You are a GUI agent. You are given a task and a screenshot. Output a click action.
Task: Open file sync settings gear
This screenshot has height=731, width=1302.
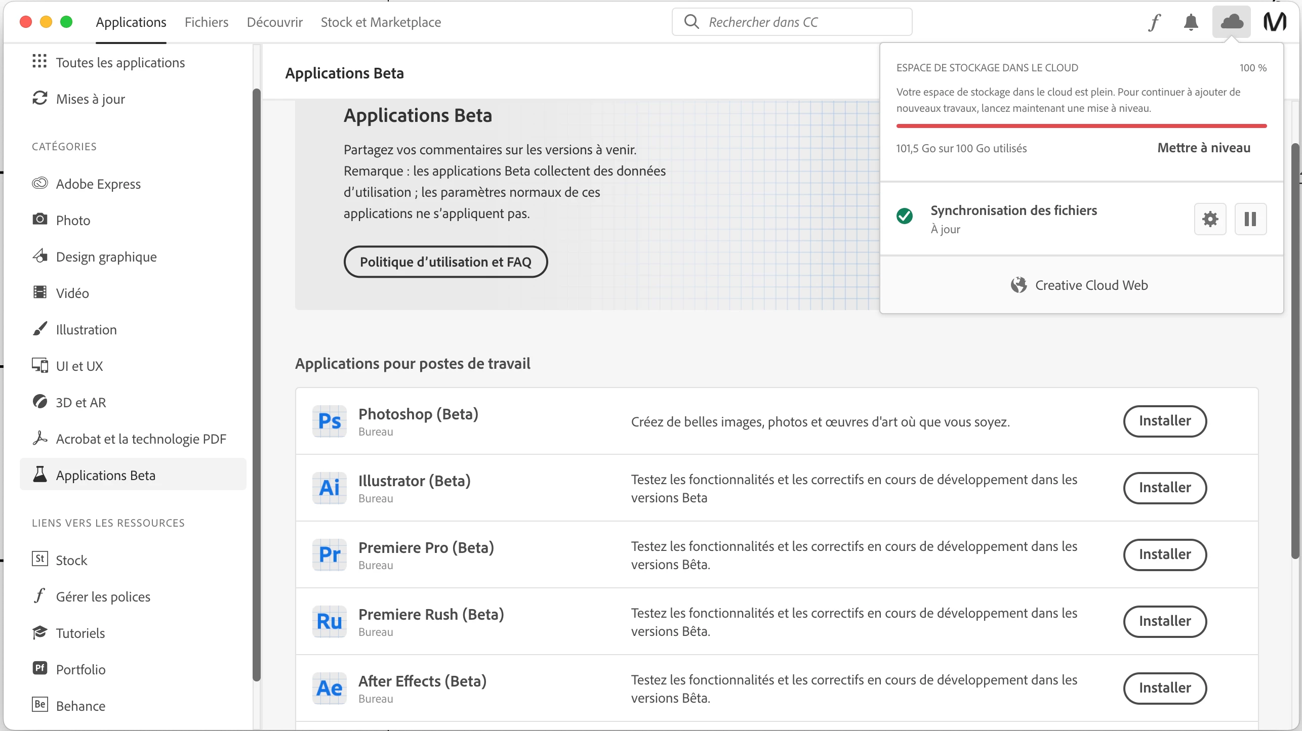(x=1210, y=219)
